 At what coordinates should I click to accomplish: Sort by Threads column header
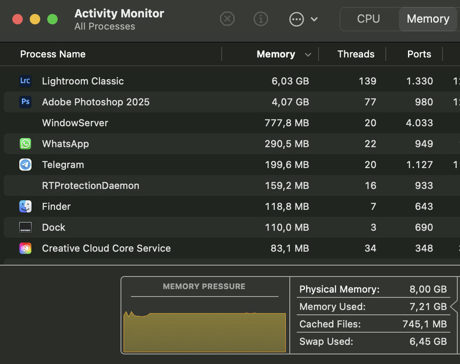356,54
